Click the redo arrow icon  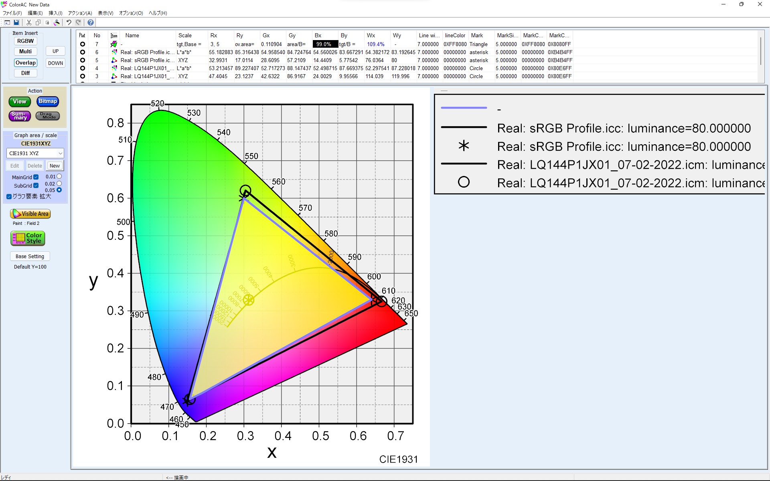pos(79,22)
